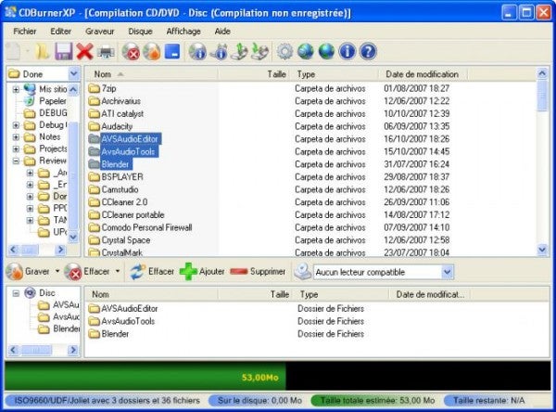Save the compilation with the floppy icon
This screenshot has width=556, height=412.
pos(63,52)
